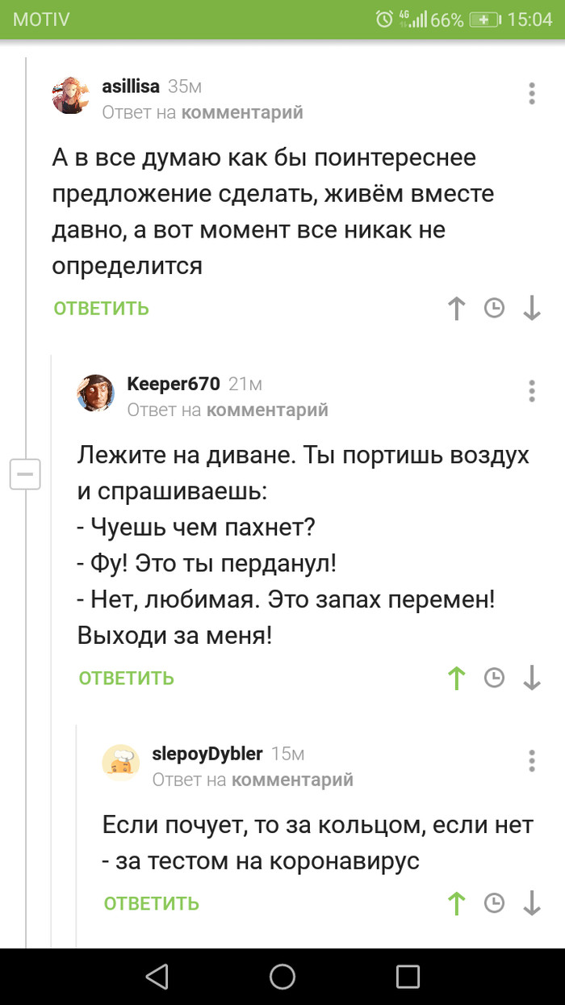Reply to Keeper670's comment
The image size is (565, 1005).
pyautogui.click(x=127, y=678)
